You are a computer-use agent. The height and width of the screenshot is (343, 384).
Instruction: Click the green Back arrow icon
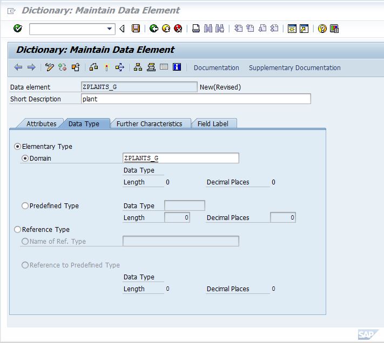[154, 29]
